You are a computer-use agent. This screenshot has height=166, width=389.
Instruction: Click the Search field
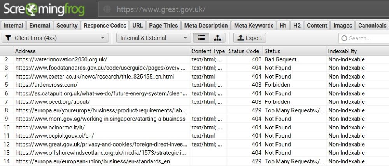click(x=364, y=38)
